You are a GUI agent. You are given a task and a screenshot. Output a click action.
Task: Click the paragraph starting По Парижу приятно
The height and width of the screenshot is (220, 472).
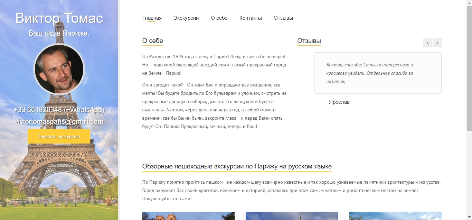[x=292, y=191]
